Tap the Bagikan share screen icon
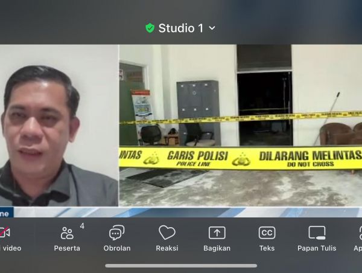This screenshot has width=362, height=273. tap(217, 233)
